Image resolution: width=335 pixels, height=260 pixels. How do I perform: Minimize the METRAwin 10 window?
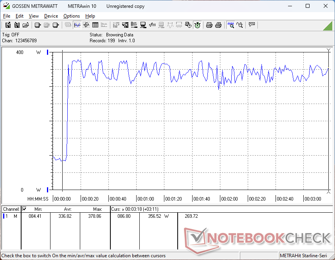pyautogui.click(x=290, y=6)
